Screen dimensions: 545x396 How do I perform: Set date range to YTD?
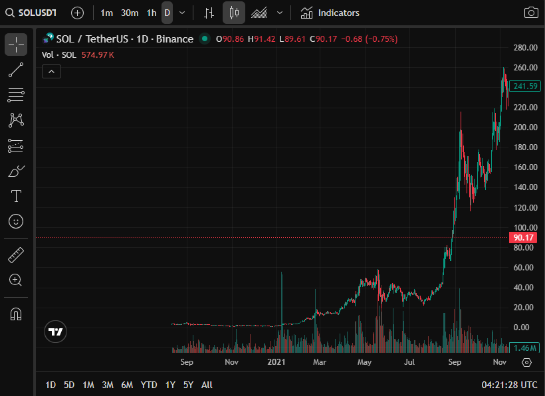point(149,385)
